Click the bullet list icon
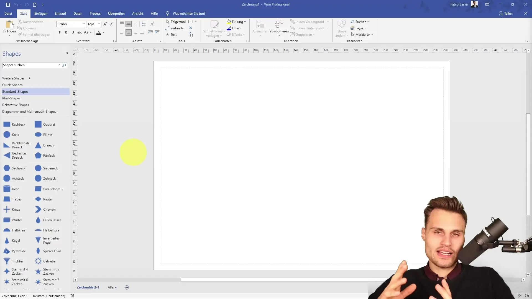This screenshot has width=532, height=299. coord(144,24)
